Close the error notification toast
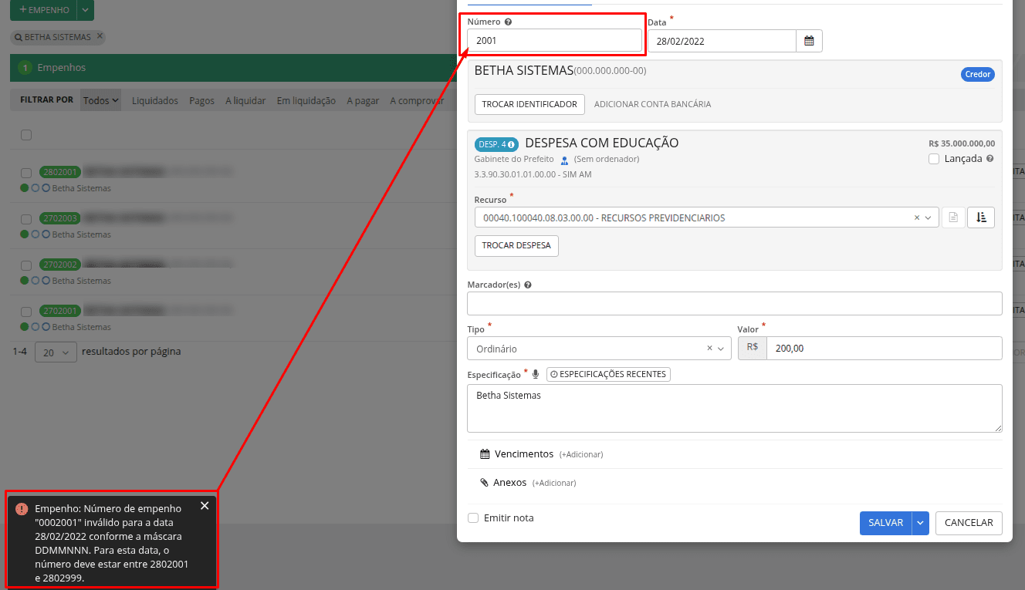 coord(205,506)
